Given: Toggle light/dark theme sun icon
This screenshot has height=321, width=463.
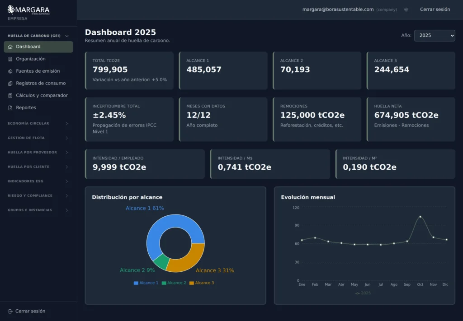Looking at the screenshot, I should coord(406,10).
